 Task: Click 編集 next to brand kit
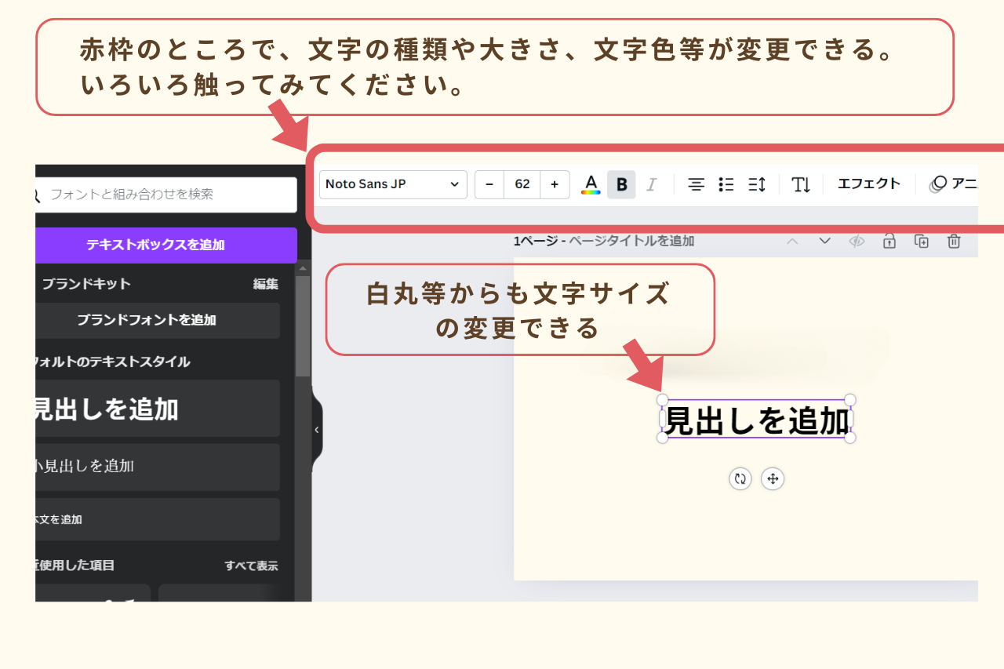pos(265,284)
